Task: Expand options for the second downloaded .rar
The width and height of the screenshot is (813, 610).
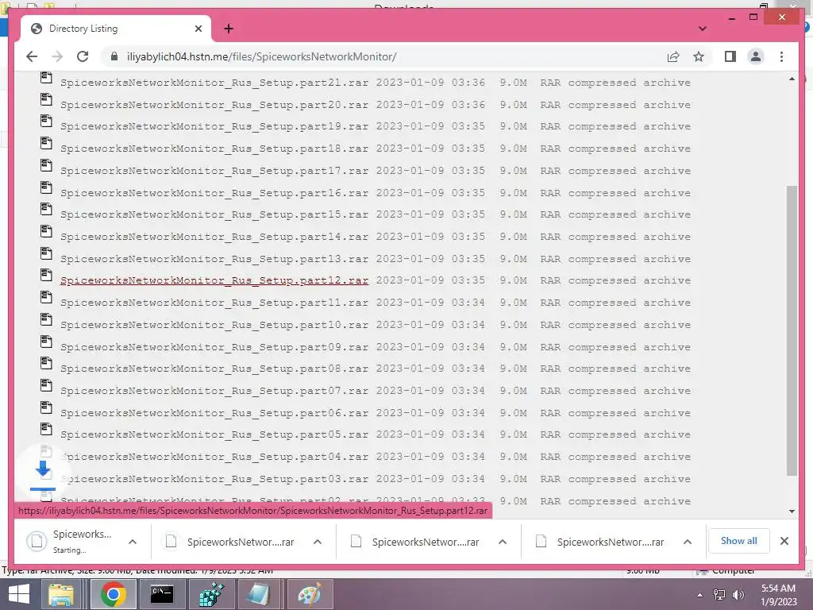Action: [x=318, y=542]
